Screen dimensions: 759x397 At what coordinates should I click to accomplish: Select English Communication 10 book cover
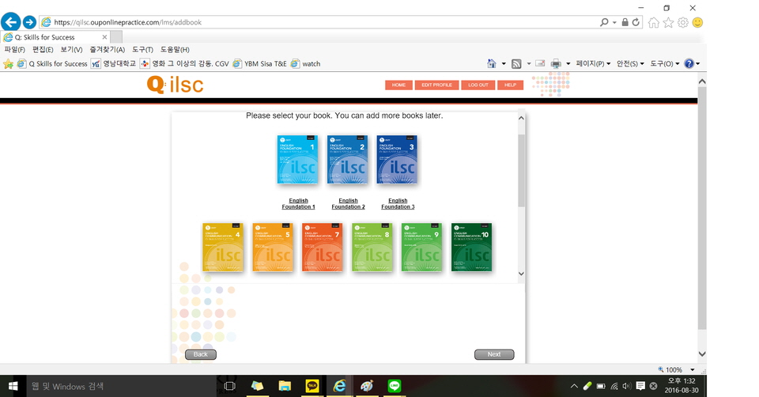[471, 247]
